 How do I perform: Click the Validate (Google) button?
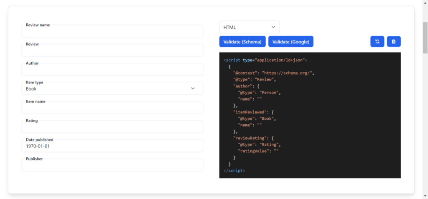(291, 42)
